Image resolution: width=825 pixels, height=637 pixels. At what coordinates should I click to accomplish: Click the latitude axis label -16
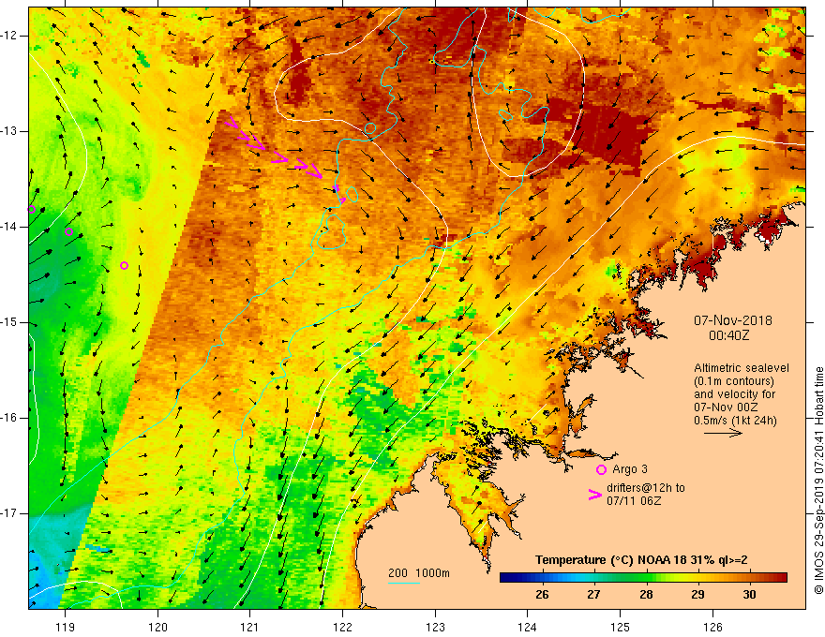pyautogui.click(x=10, y=418)
